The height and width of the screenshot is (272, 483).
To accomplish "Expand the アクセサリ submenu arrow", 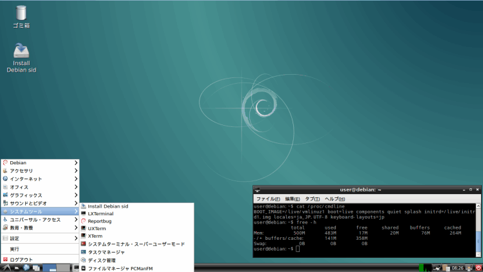I will coord(76,171).
